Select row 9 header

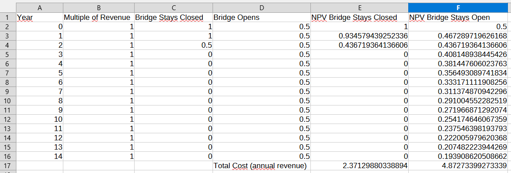(x=8, y=91)
